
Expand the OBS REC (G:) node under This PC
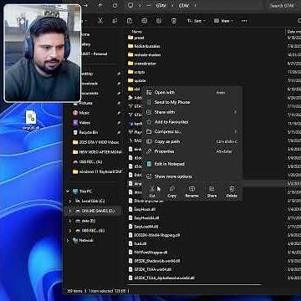coord(70,231)
